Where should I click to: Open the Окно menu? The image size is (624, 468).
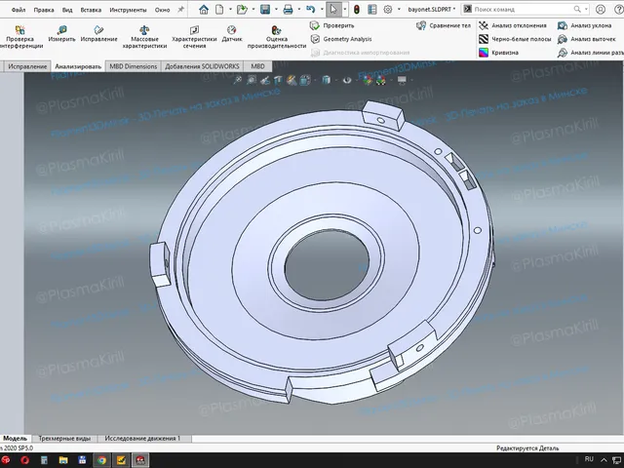click(x=163, y=10)
